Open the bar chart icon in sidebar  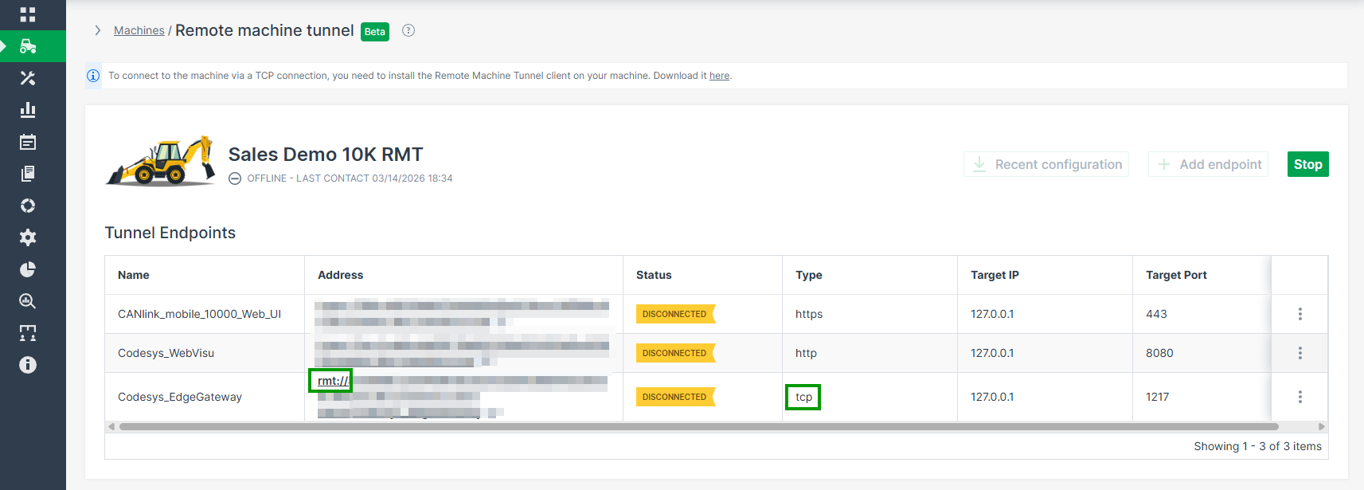tap(28, 110)
